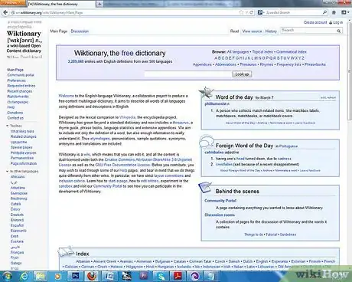
Task: Open the Phrasebooks link in Browse box
Action: point(315,64)
